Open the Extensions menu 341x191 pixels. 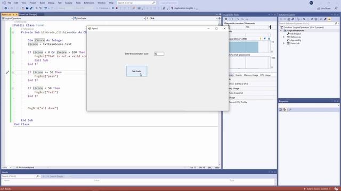coord(89,3)
